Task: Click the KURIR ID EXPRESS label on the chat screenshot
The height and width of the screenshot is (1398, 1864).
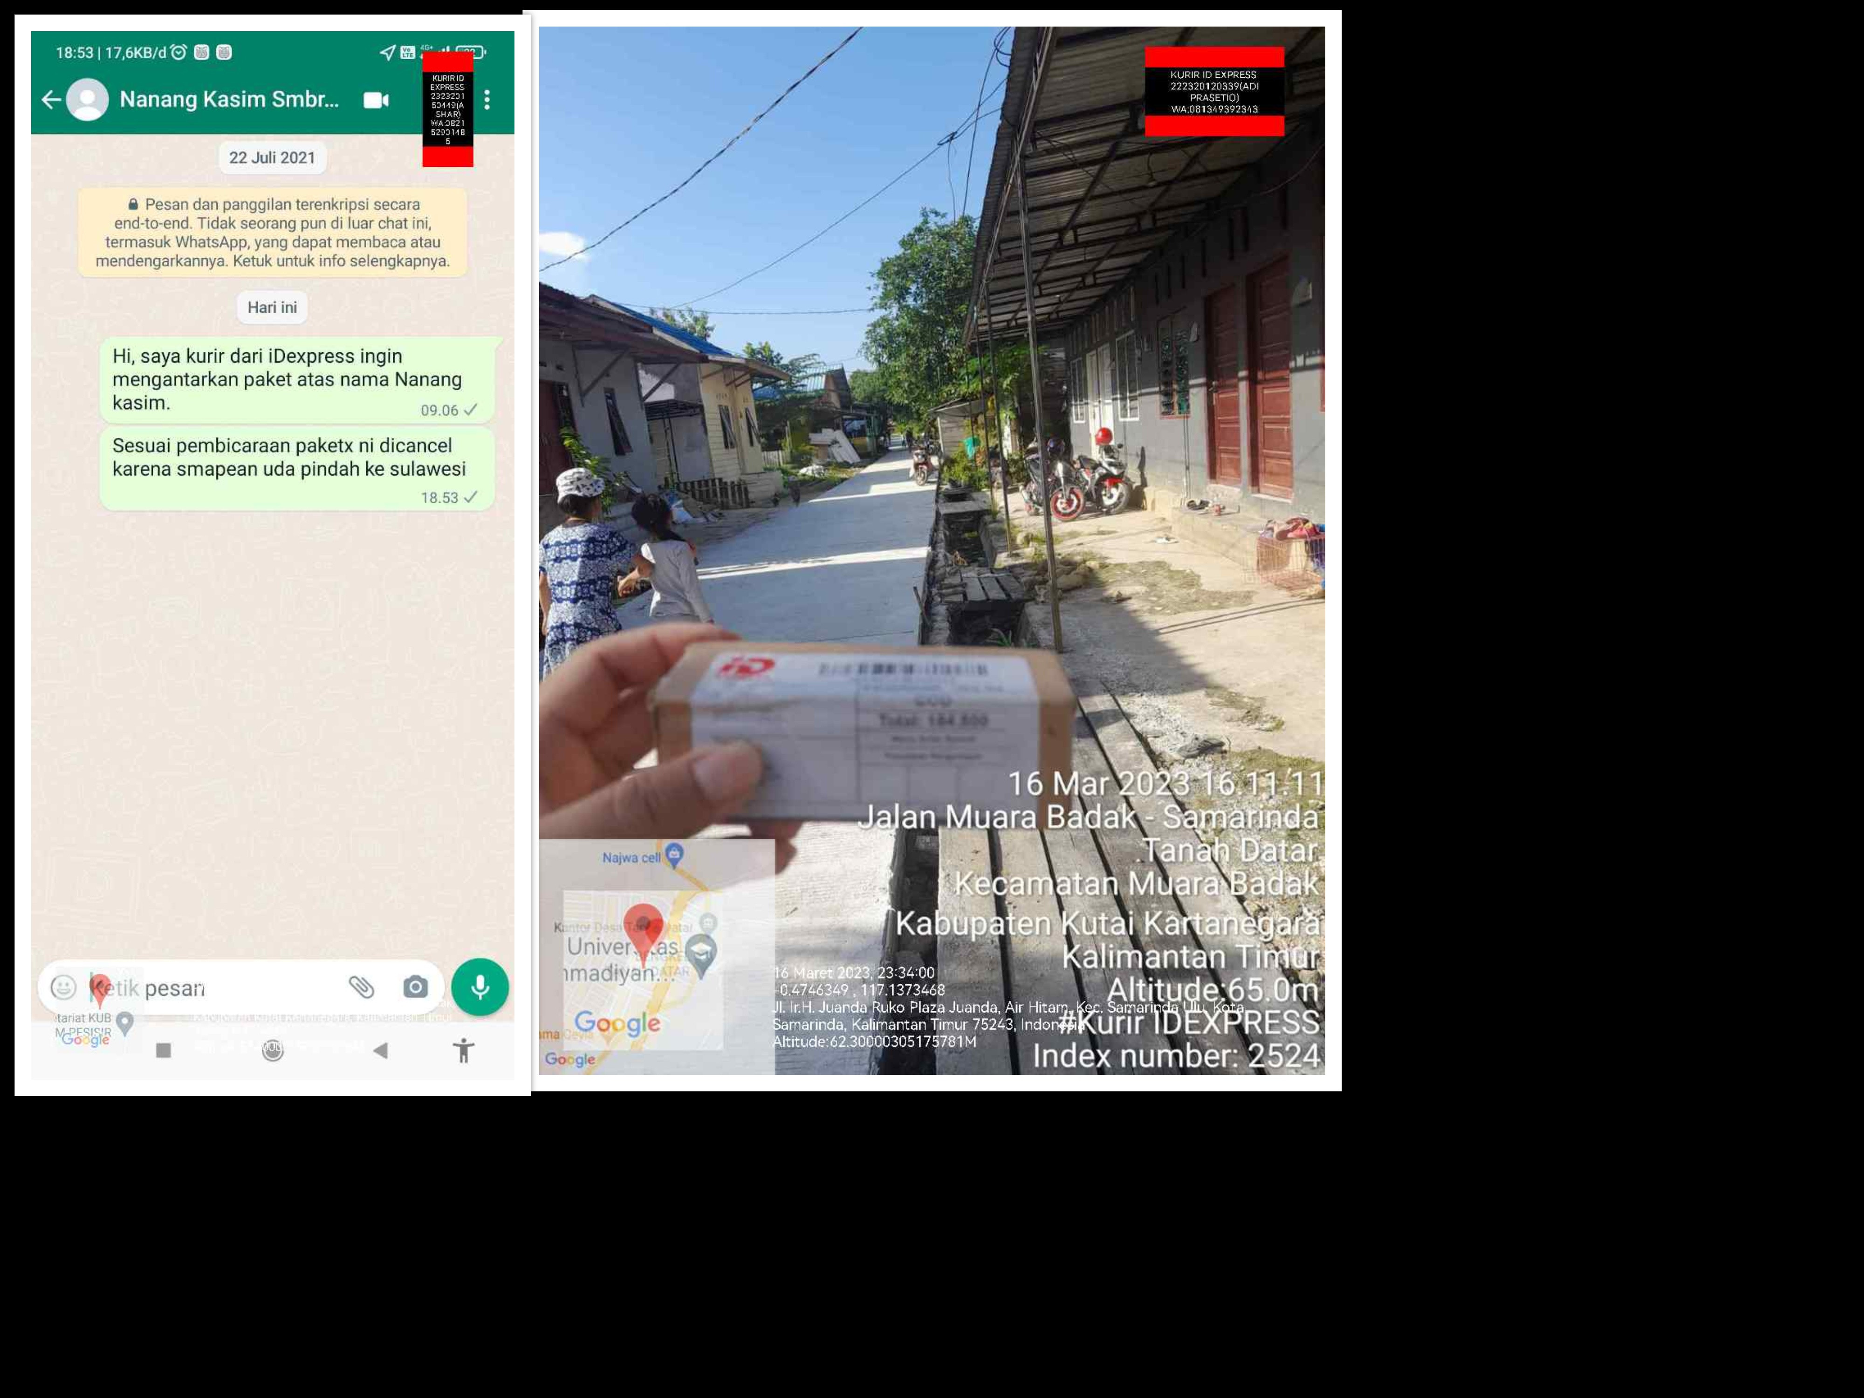Action: tap(447, 110)
